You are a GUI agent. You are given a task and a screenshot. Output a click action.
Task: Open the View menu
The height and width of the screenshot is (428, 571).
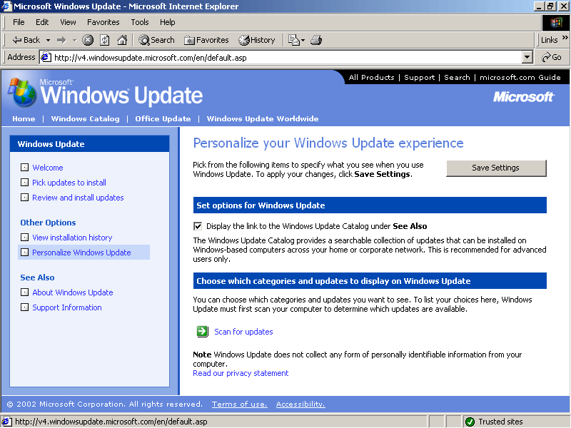pyautogui.click(x=68, y=22)
